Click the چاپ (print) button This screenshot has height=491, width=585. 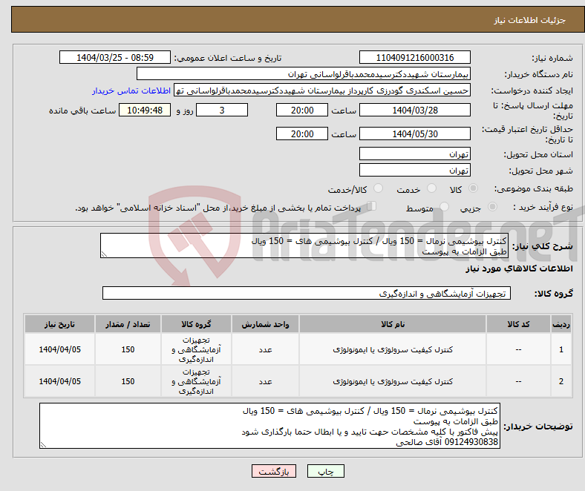coord(325,471)
